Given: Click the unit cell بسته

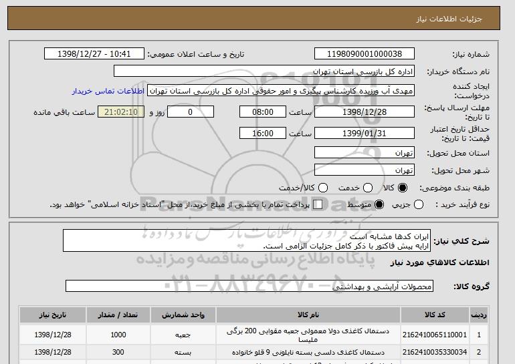Looking at the screenshot, I should coord(183,352).
